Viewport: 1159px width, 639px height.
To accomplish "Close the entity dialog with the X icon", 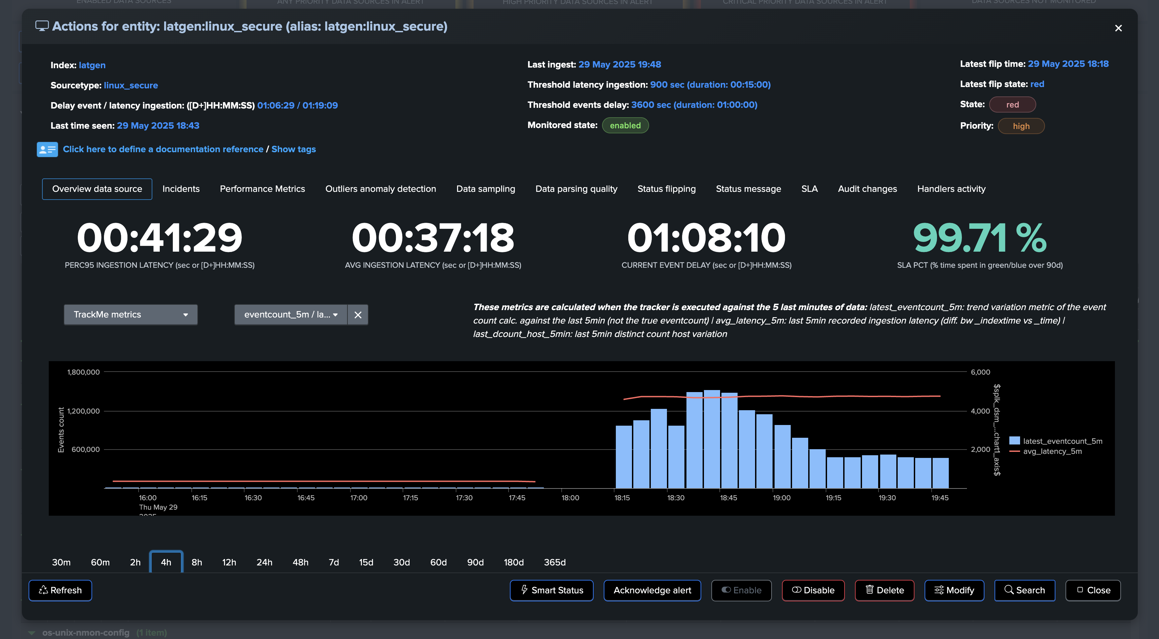I will coord(1118,28).
